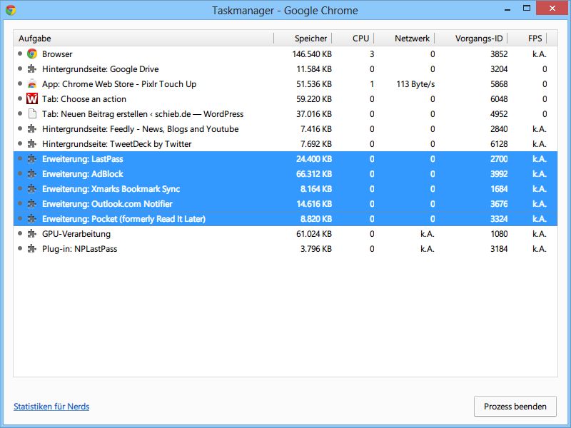Image resolution: width=571 pixels, height=428 pixels.
Task: Click the puzzle icon beside TweetDeck by Twitter
Action: point(32,143)
